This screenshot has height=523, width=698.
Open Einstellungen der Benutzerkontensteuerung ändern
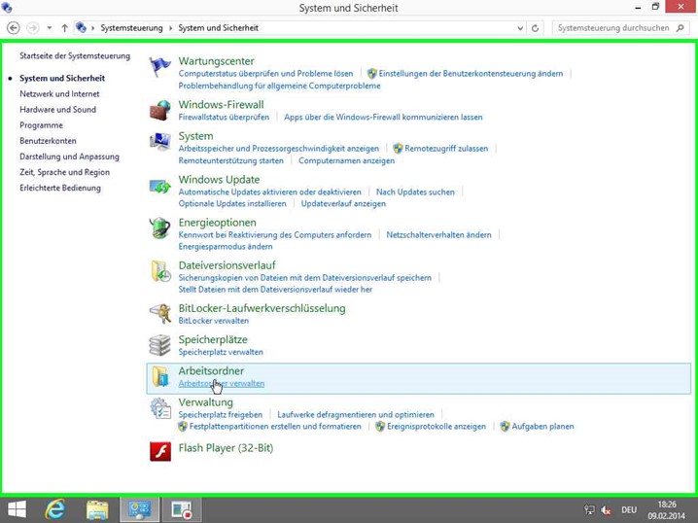pyautogui.click(x=471, y=74)
